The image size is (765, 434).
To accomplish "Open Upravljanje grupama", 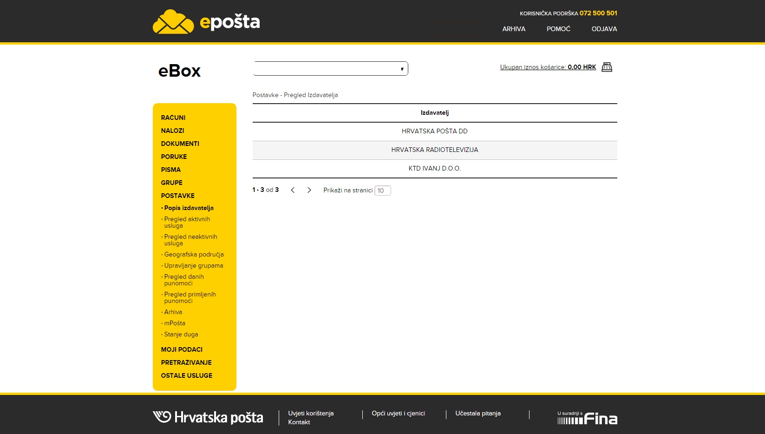I will [x=193, y=265].
